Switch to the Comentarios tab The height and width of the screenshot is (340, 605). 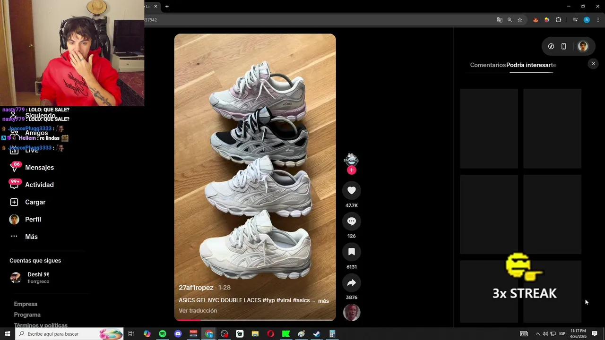[488, 65]
